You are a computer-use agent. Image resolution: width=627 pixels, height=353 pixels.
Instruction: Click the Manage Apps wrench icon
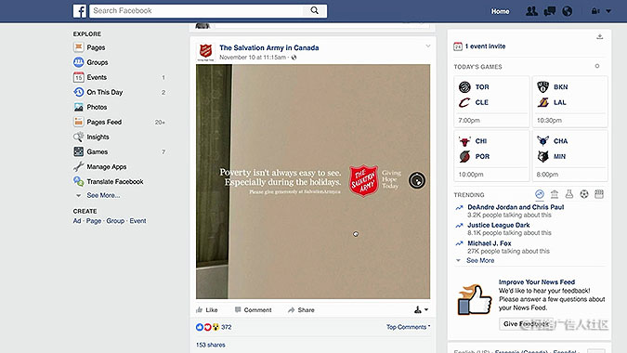coord(78,166)
